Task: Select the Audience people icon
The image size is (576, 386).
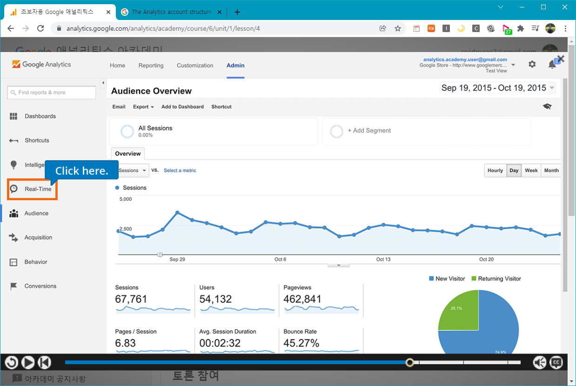Action: pos(14,213)
